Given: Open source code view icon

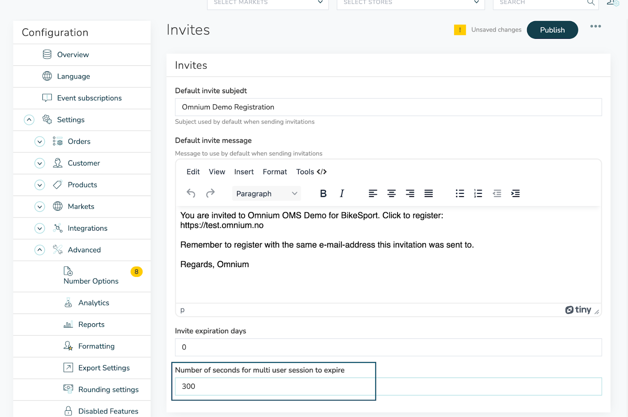Looking at the screenshot, I should click(322, 171).
